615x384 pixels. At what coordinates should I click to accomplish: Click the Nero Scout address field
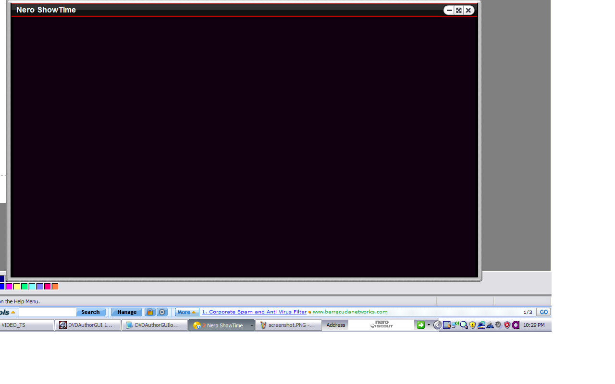click(x=381, y=325)
